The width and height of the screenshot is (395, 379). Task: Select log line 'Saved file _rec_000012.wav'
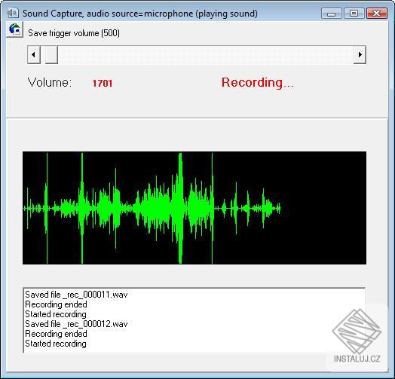76,324
